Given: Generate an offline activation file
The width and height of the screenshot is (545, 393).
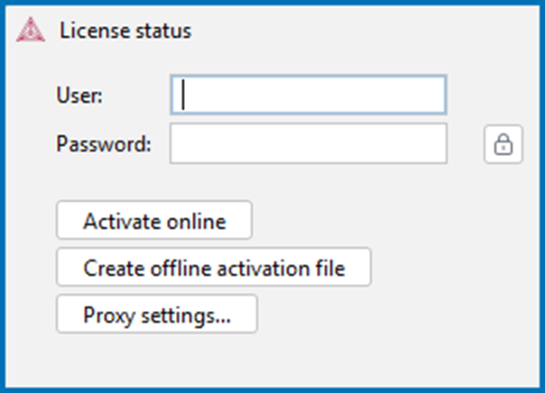Looking at the screenshot, I should coord(214,267).
